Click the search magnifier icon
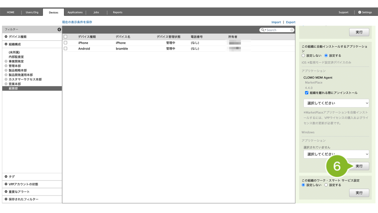378x213 pixels. [263, 30]
